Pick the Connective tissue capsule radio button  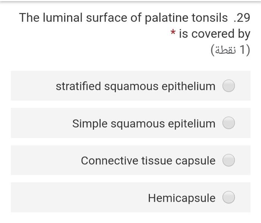click(229, 160)
